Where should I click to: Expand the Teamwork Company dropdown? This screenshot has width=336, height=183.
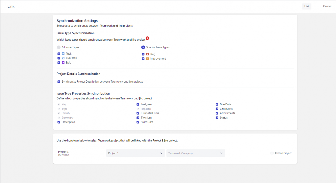click(195, 153)
